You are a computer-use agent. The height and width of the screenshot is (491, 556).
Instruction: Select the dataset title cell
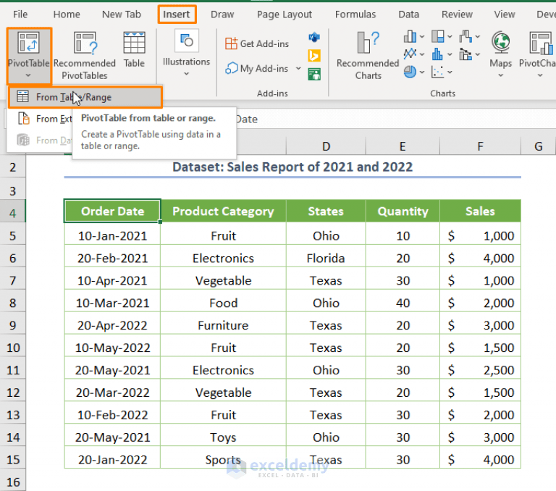pos(292,167)
